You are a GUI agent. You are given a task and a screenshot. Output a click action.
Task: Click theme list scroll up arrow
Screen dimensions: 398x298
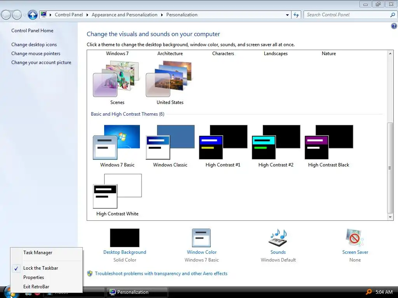[x=390, y=54]
